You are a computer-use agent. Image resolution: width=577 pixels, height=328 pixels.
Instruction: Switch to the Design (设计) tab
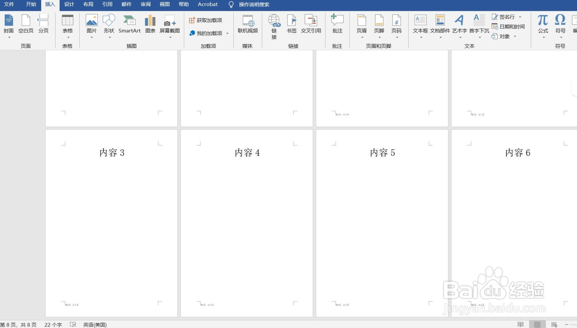point(69,4)
